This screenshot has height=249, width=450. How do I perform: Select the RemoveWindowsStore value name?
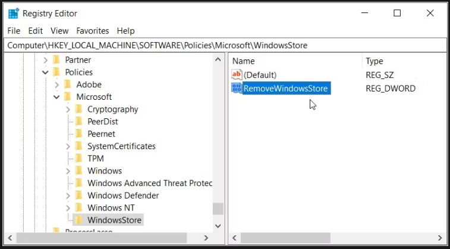pos(285,89)
